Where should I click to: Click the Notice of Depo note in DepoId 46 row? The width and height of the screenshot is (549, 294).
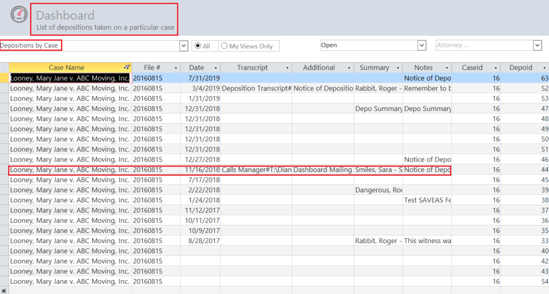click(x=427, y=160)
